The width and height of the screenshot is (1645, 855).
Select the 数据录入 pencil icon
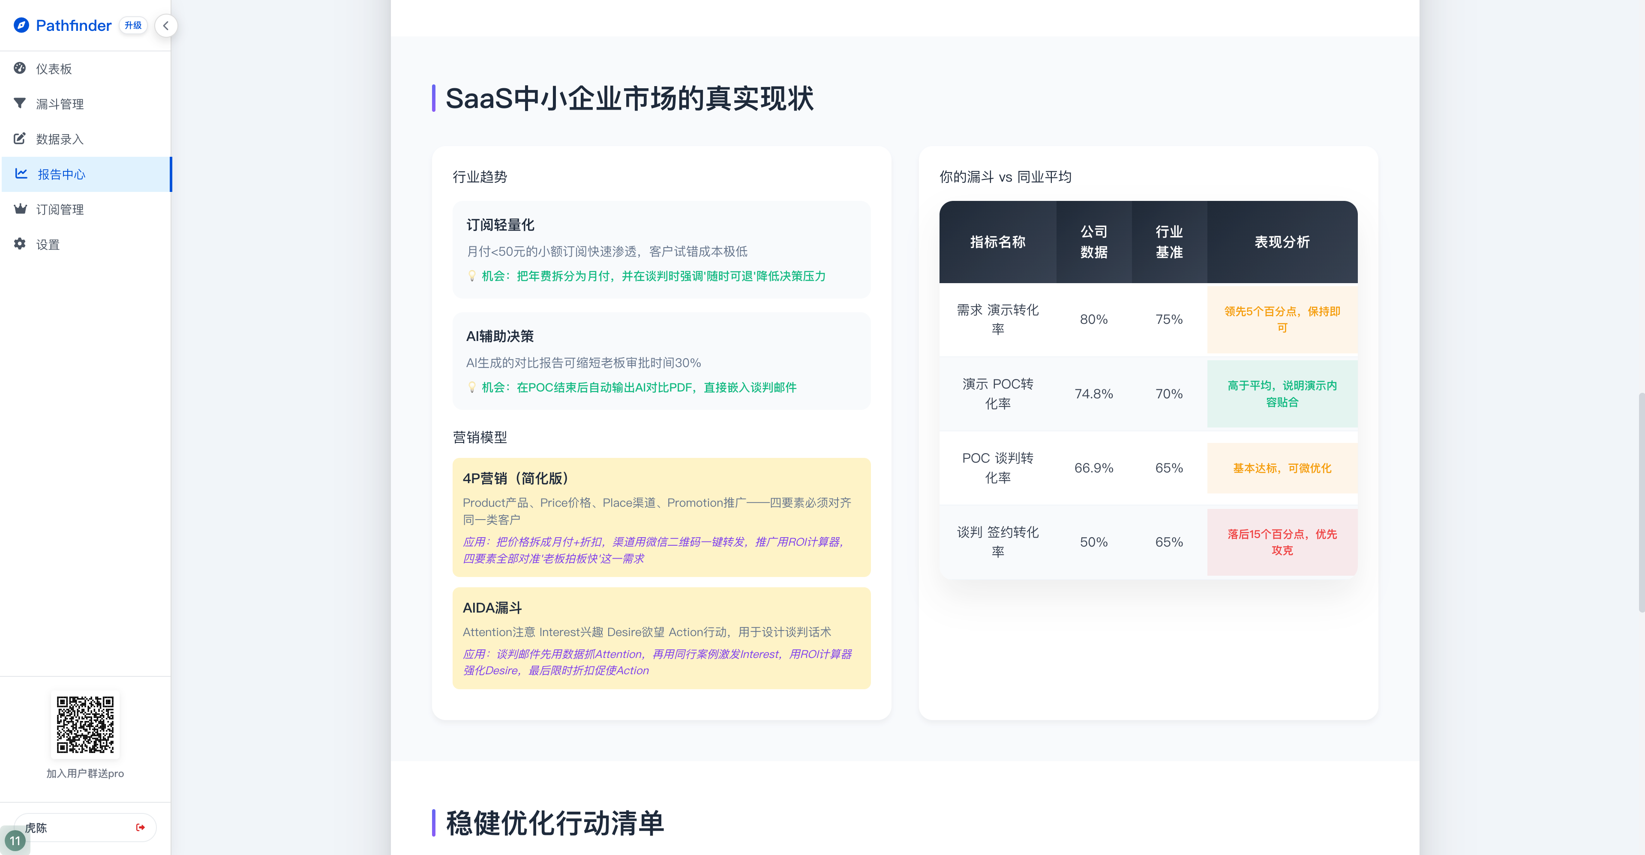20,138
